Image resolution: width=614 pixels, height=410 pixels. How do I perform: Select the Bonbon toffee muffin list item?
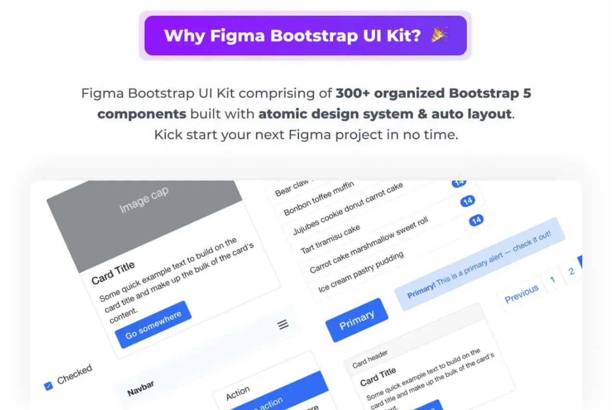coord(319,198)
